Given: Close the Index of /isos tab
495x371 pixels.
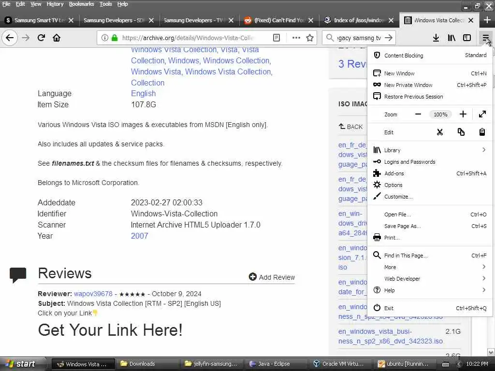Looking at the screenshot, I should [x=391, y=20].
